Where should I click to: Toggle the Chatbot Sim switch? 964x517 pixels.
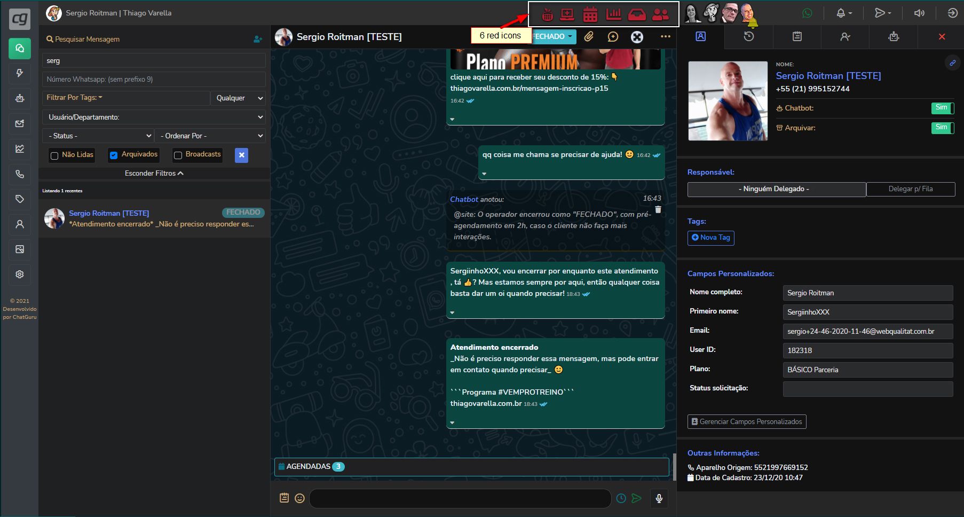point(943,108)
